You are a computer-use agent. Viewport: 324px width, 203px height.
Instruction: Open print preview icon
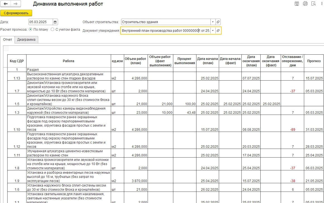tap(314, 4)
